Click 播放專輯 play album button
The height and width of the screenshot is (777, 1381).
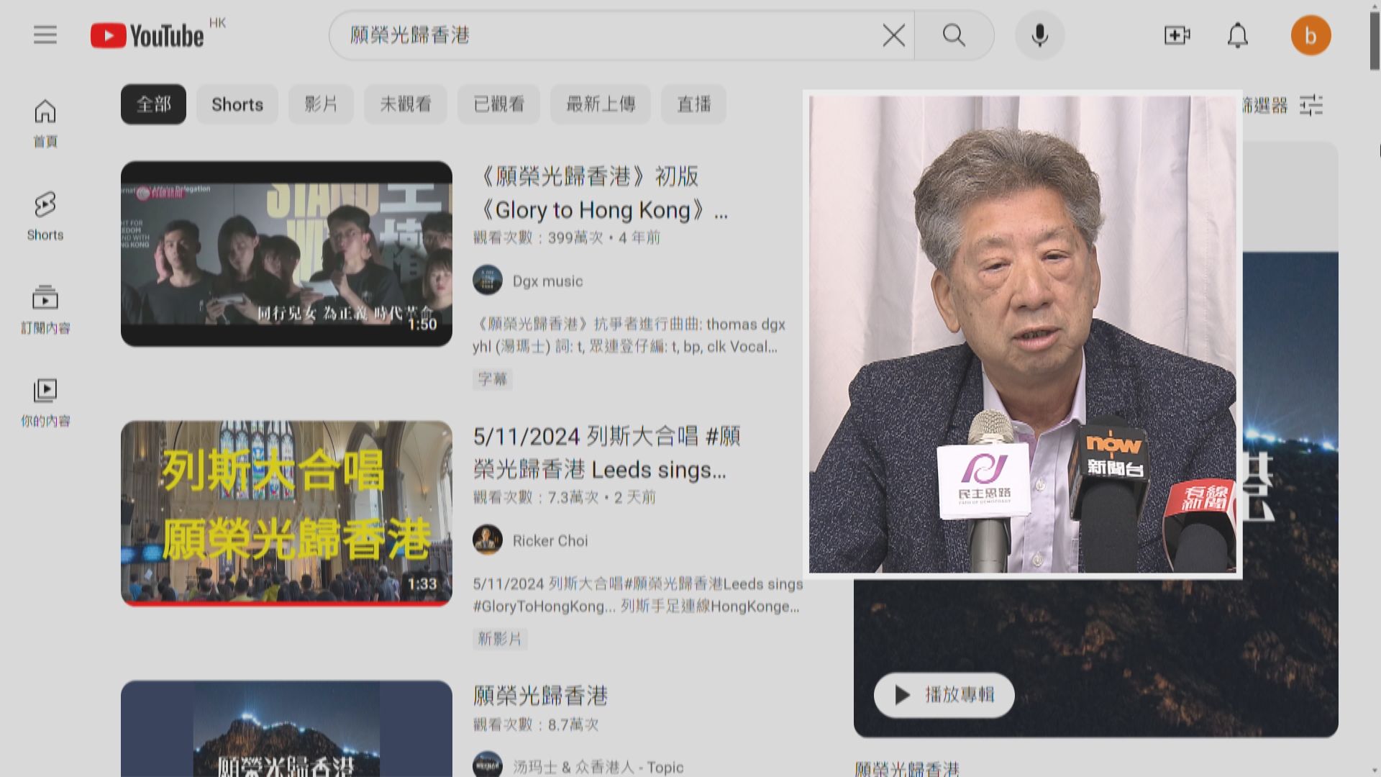(x=944, y=695)
